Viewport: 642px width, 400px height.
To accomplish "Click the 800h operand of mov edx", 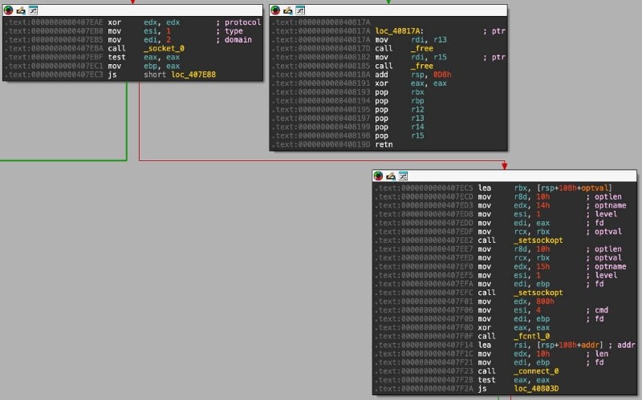I will coord(546,301).
